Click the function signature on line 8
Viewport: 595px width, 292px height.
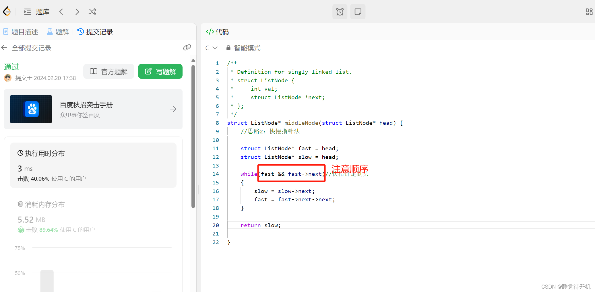[315, 123]
